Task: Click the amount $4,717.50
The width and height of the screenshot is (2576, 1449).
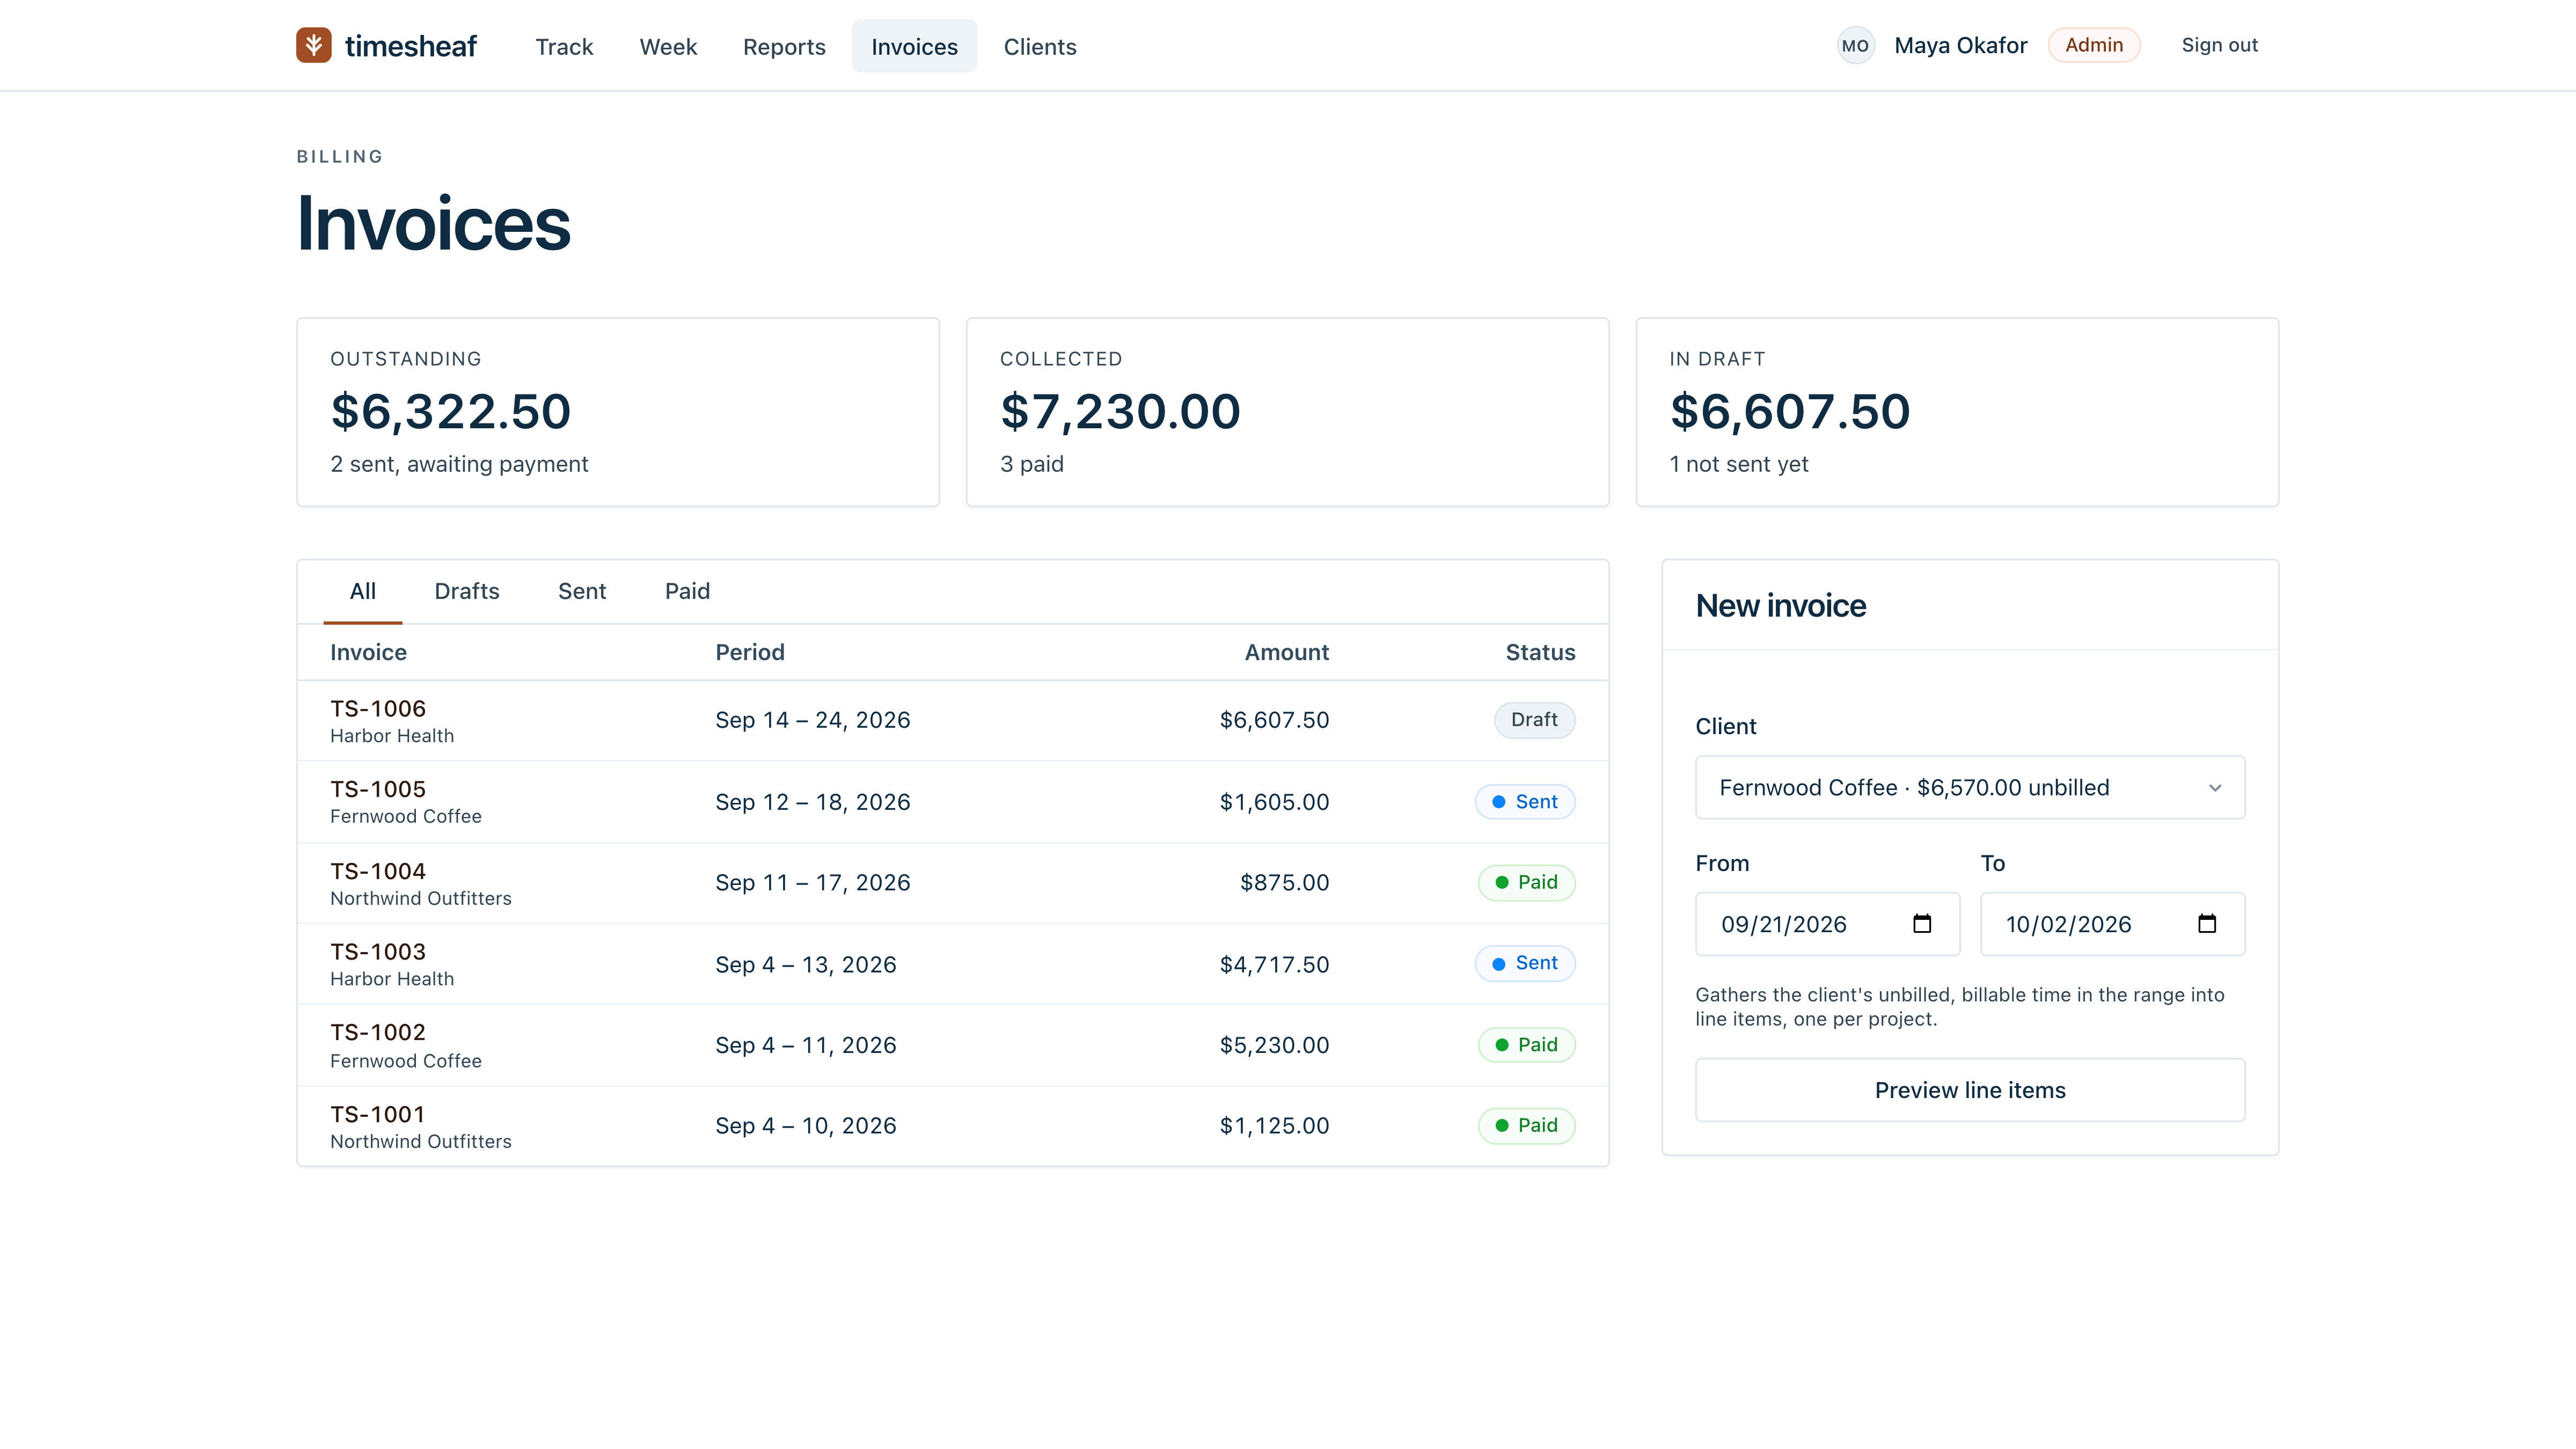Action: [x=1274, y=965]
